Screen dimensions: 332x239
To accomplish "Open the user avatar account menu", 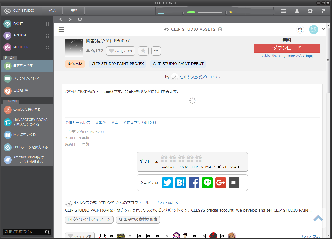I will tap(314, 30).
